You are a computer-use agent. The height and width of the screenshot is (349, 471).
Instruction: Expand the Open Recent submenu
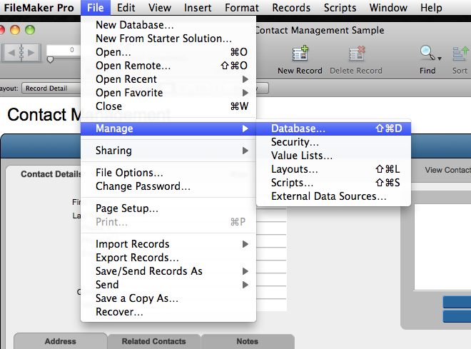click(168, 79)
